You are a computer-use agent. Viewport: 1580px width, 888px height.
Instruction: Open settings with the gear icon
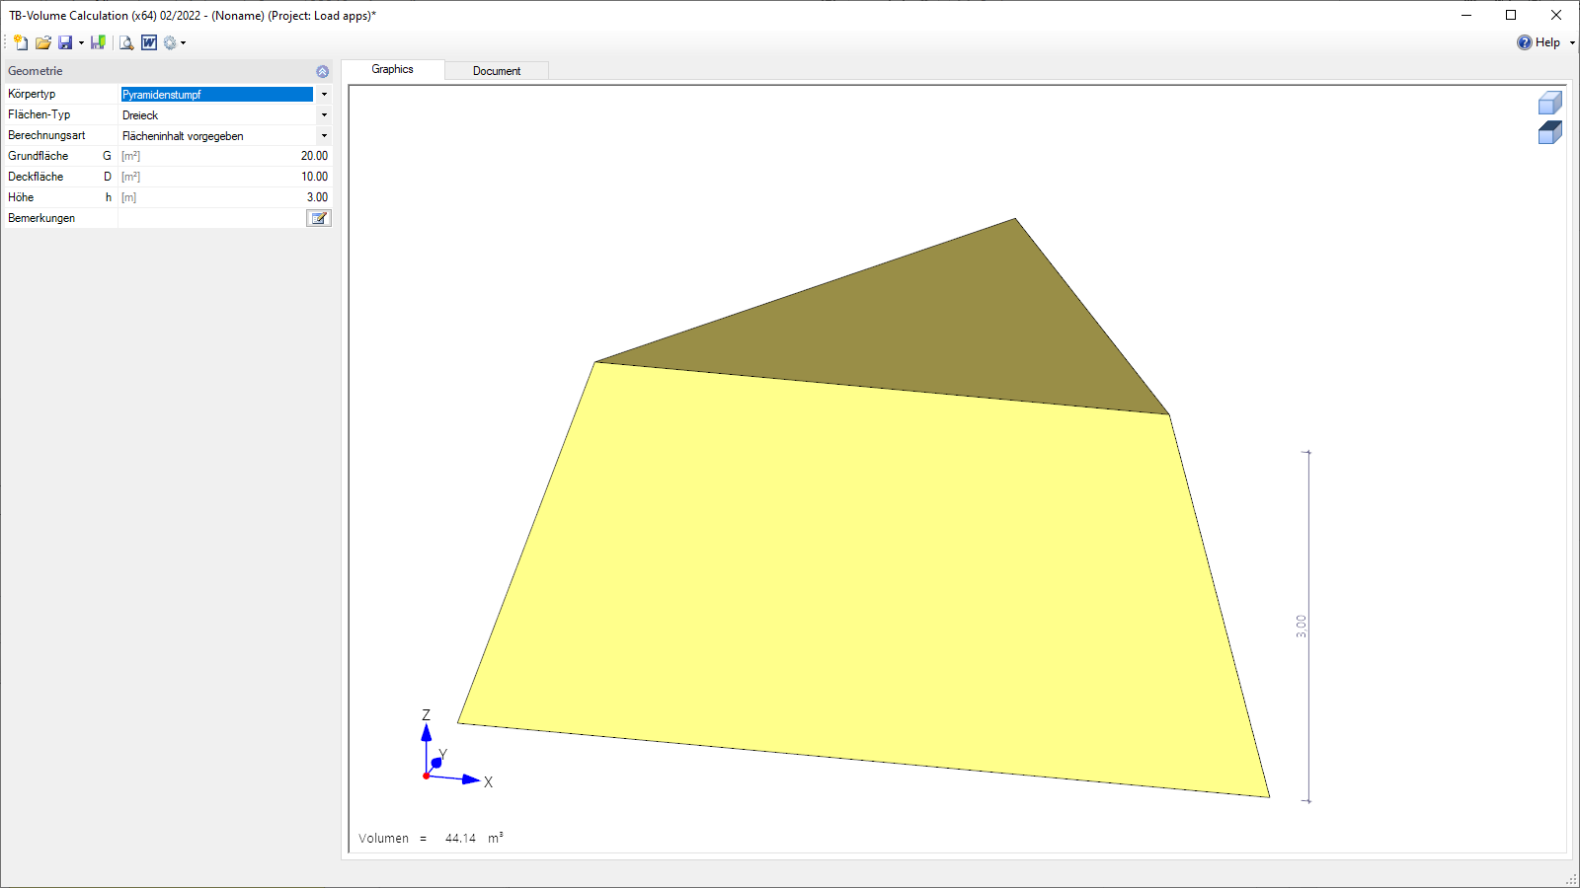click(x=170, y=42)
